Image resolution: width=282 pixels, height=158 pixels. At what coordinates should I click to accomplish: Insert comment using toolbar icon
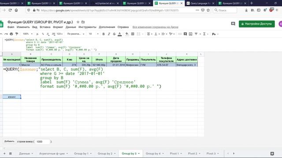tap(185, 34)
